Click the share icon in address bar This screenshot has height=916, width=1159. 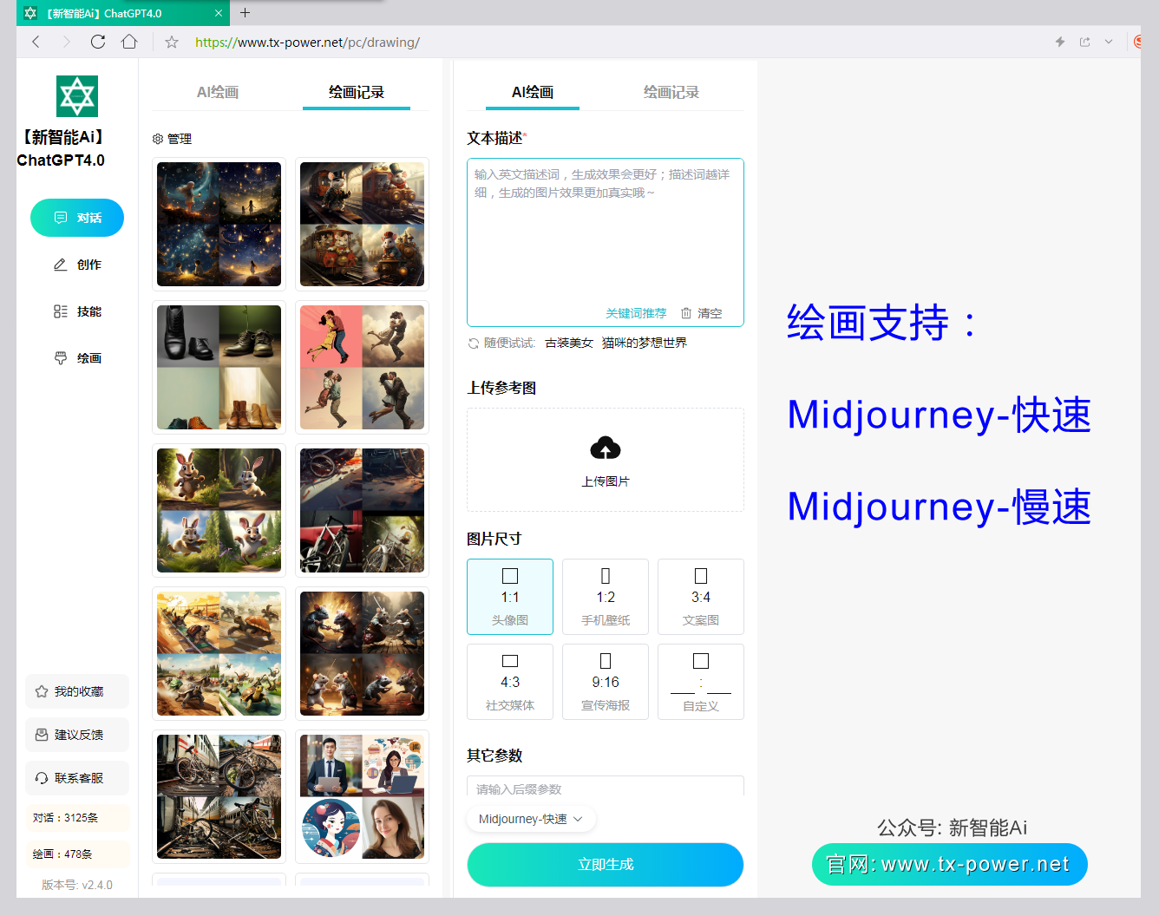(1084, 42)
